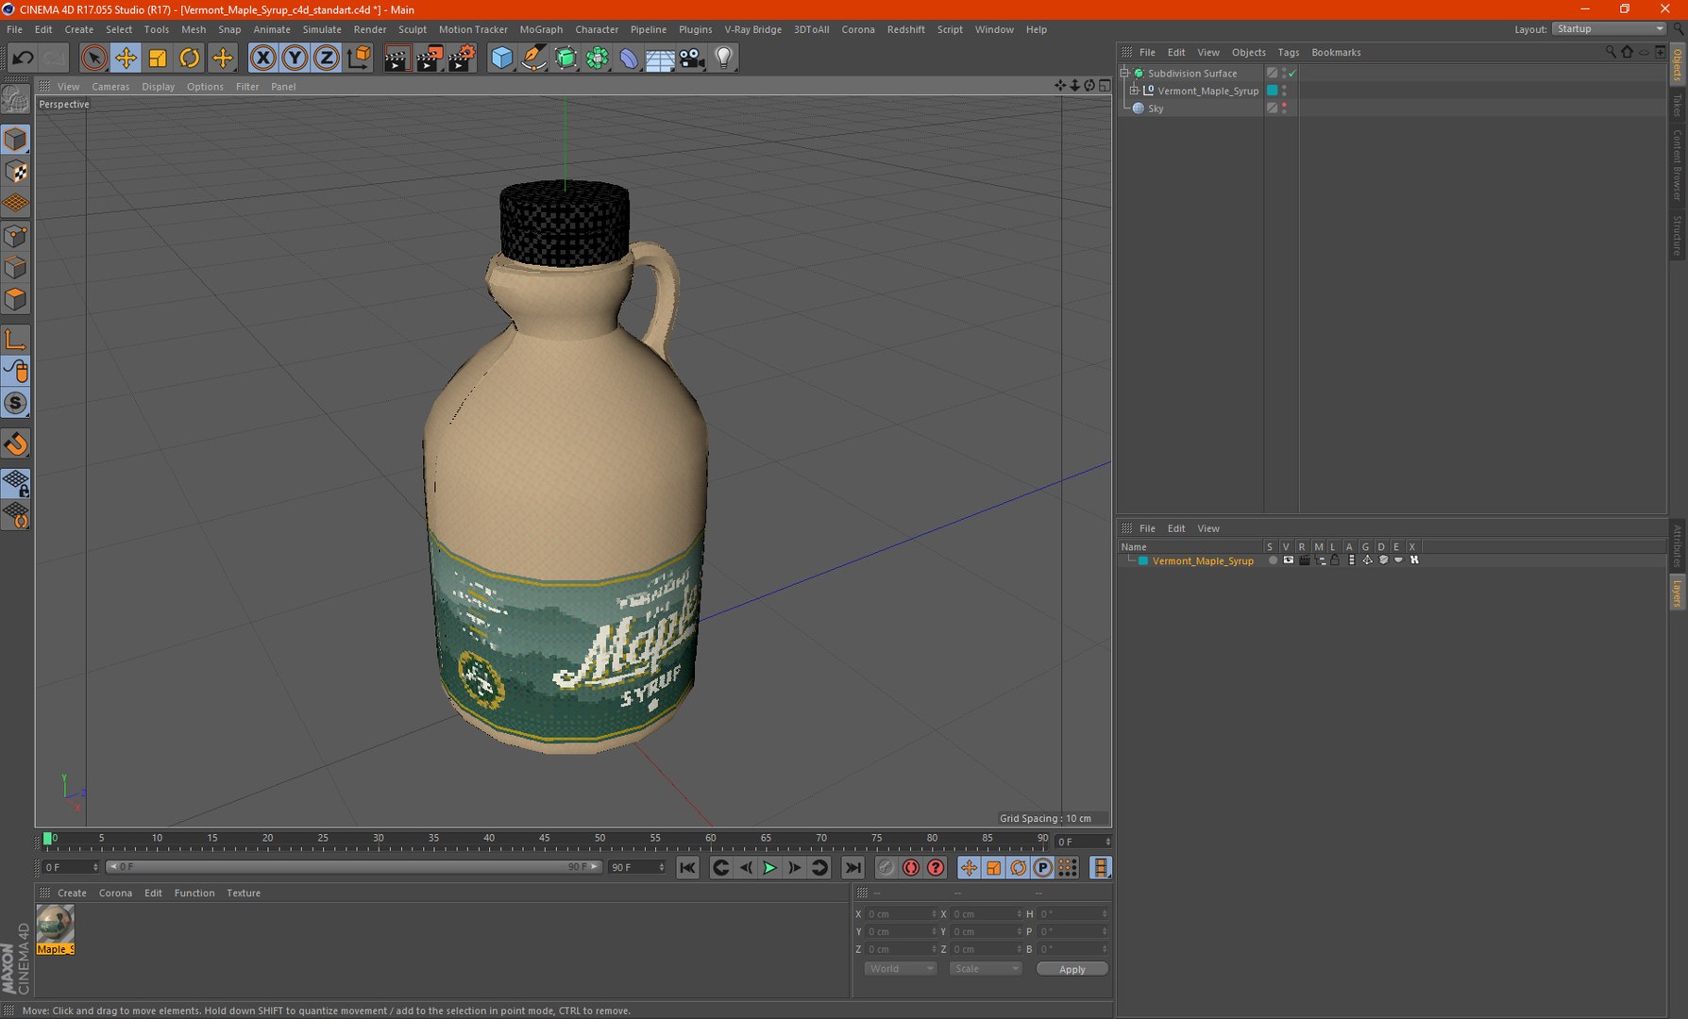The image size is (1688, 1019).
Task: Select the Live Selection tool
Action: 93,58
